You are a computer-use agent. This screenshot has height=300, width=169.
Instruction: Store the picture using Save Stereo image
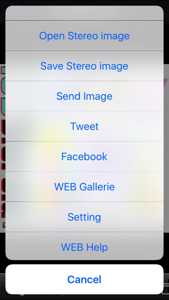point(84,66)
